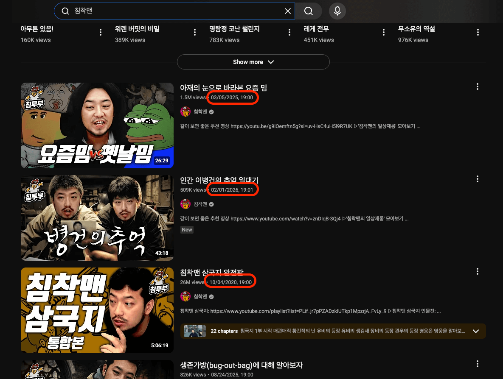This screenshot has width=503, height=379.
Task: Play the 병건의 추억 thumbnail video
Action: point(97,218)
